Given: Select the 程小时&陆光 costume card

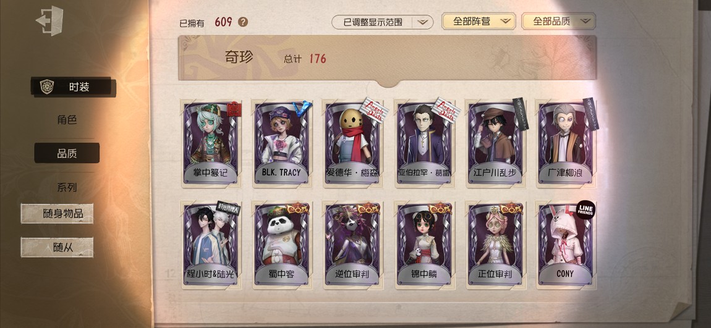Looking at the screenshot, I should coord(211,245).
